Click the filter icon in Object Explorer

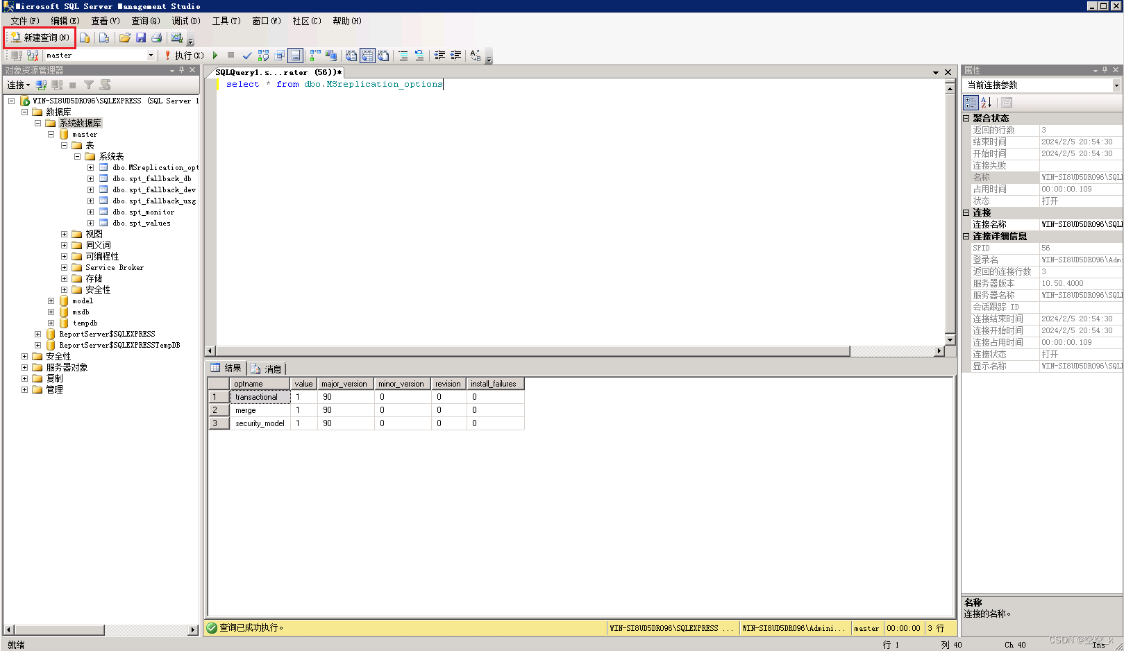[x=89, y=85]
